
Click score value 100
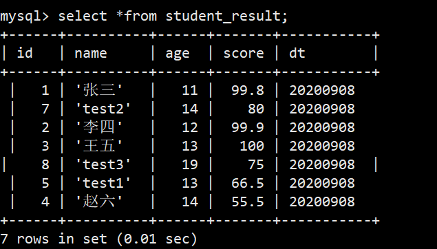tap(252, 146)
